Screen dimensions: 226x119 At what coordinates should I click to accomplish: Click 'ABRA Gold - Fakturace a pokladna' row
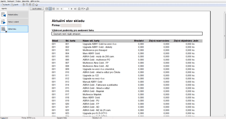[100, 85]
